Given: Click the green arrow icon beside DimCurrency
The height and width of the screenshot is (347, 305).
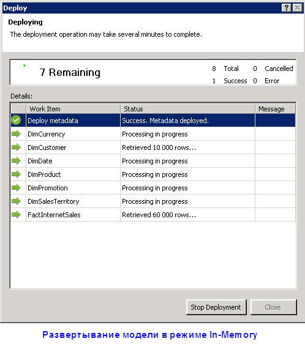Looking at the screenshot, I should [16, 133].
